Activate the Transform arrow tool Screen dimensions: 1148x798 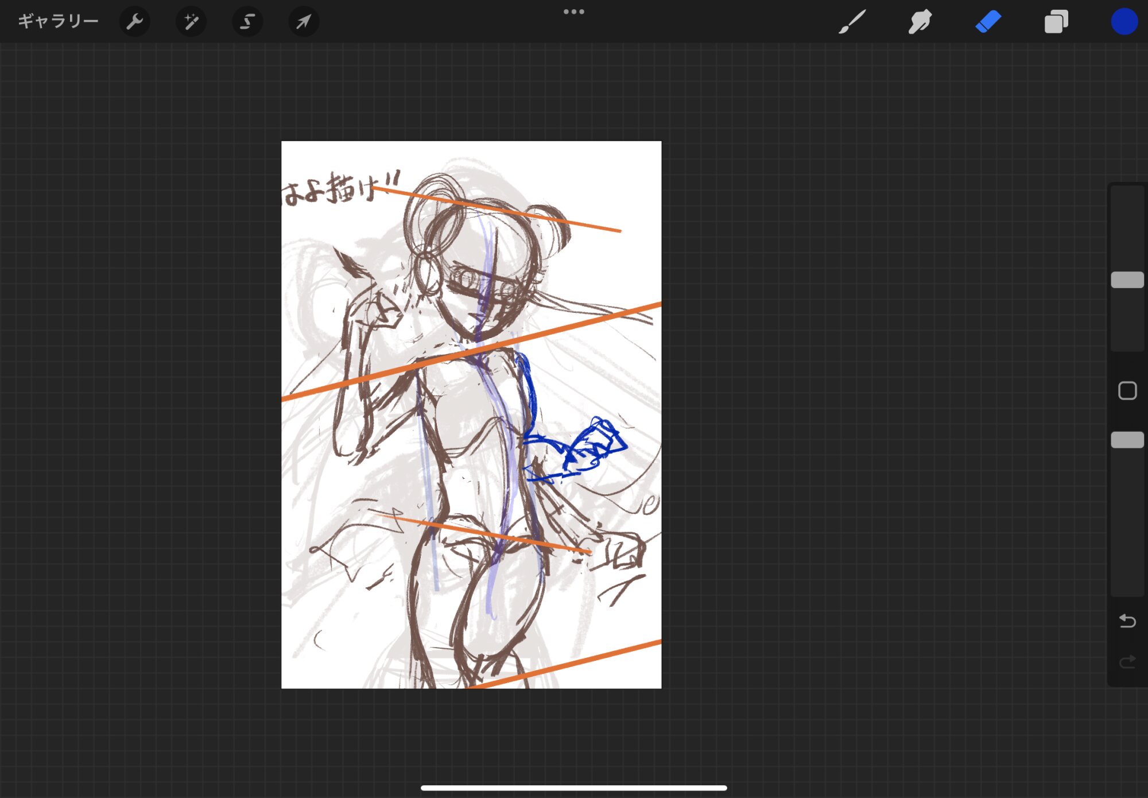[x=303, y=22]
